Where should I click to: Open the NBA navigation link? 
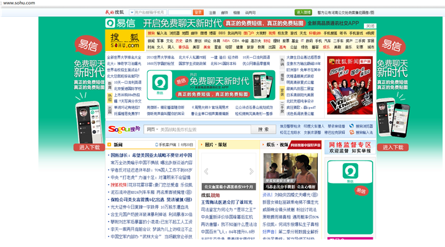click(226, 41)
